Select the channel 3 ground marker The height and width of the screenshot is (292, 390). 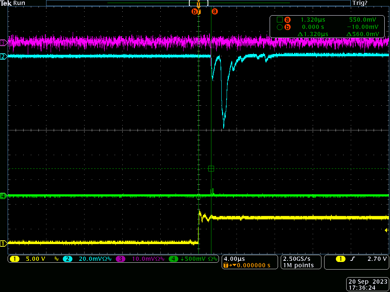point(3,43)
